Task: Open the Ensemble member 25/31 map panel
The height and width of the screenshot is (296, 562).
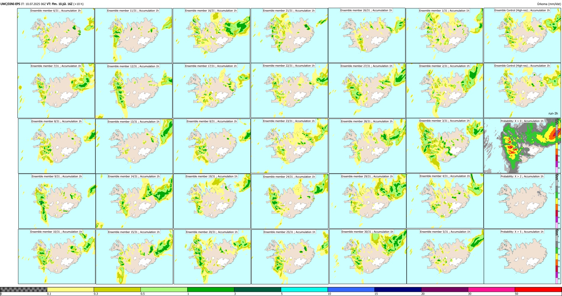Action: (290, 257)
